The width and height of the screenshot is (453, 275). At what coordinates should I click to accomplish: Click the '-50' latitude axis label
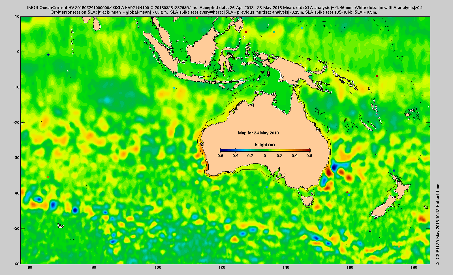pyautogui.click(x=16, y=229)
